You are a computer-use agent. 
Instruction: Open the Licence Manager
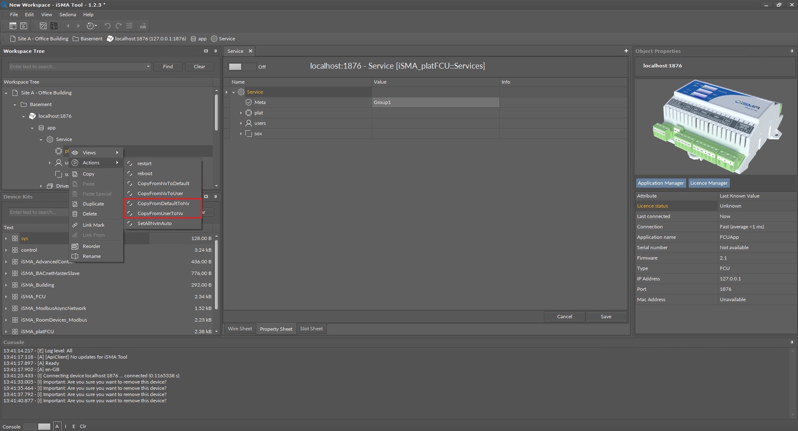[709, 183]
